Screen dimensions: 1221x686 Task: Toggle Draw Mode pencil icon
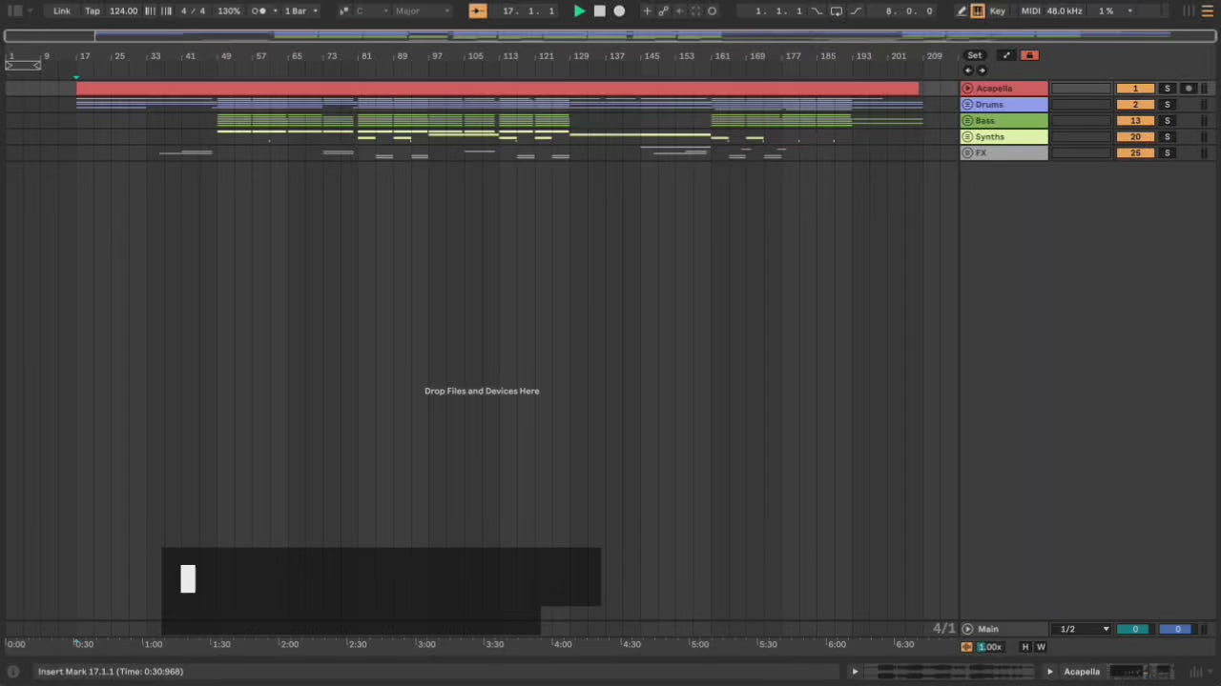click(962, 11)
